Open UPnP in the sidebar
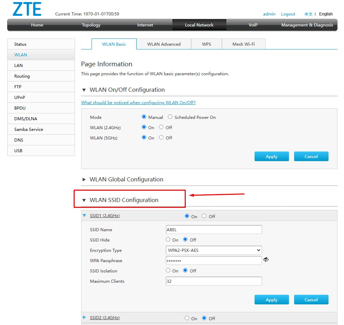Viewport: 344px width, 325px height. tap(41, 97)
